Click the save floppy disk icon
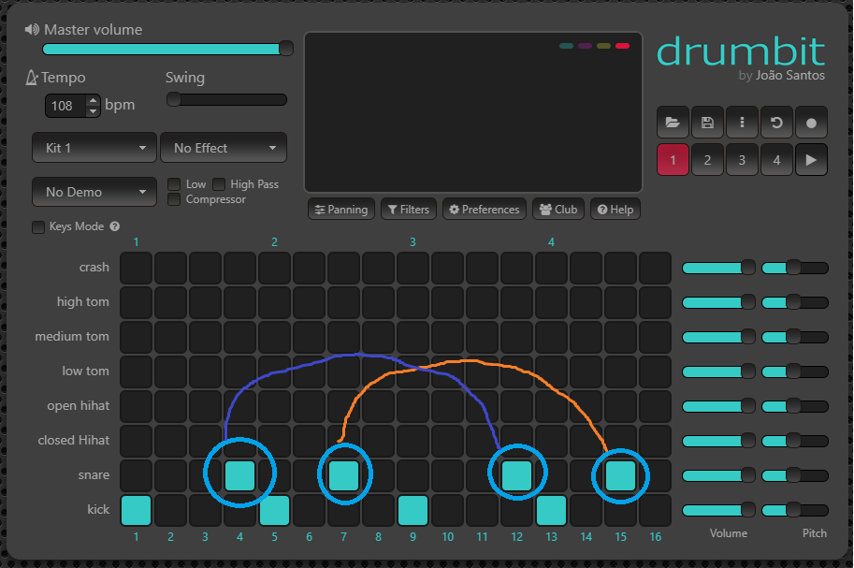This screenshot has height=568, width=854. point(707,123)
